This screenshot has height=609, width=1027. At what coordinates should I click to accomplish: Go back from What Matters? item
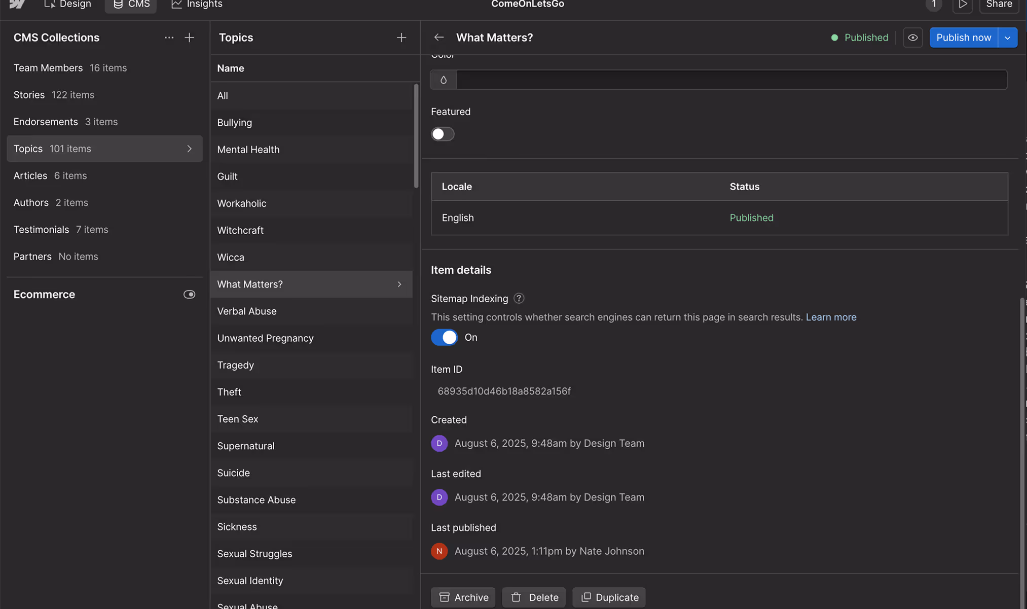coord(438,38)
